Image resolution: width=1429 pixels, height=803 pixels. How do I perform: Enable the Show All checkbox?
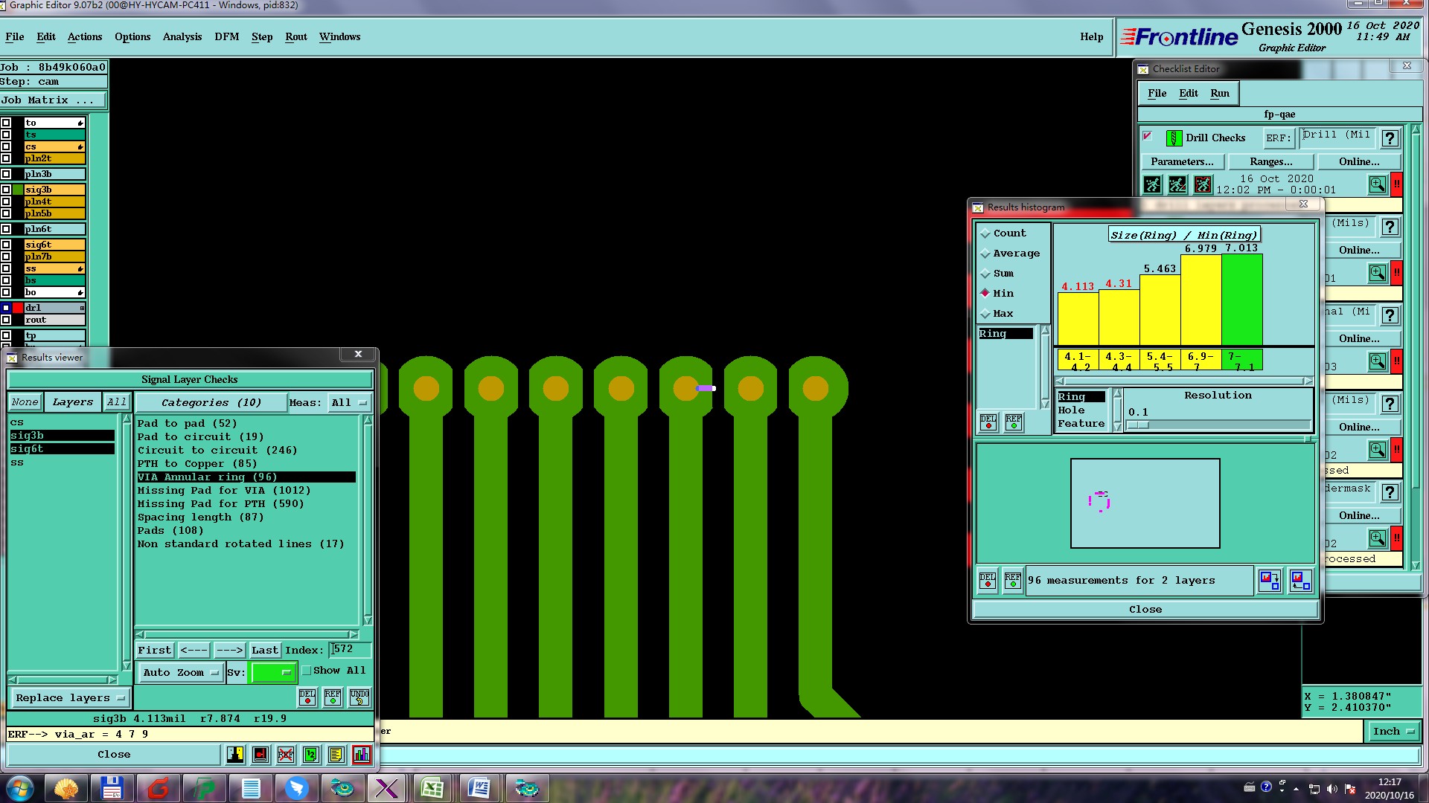click(x=306, y=671)
